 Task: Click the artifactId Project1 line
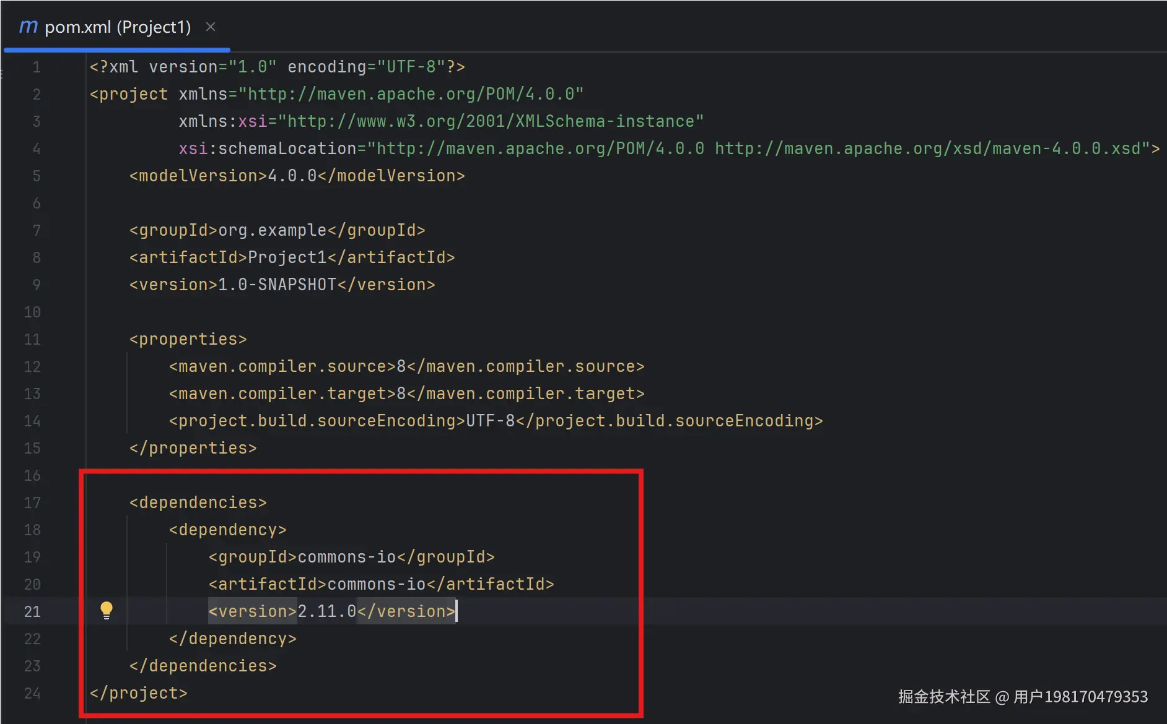click(x=292, y=257)
